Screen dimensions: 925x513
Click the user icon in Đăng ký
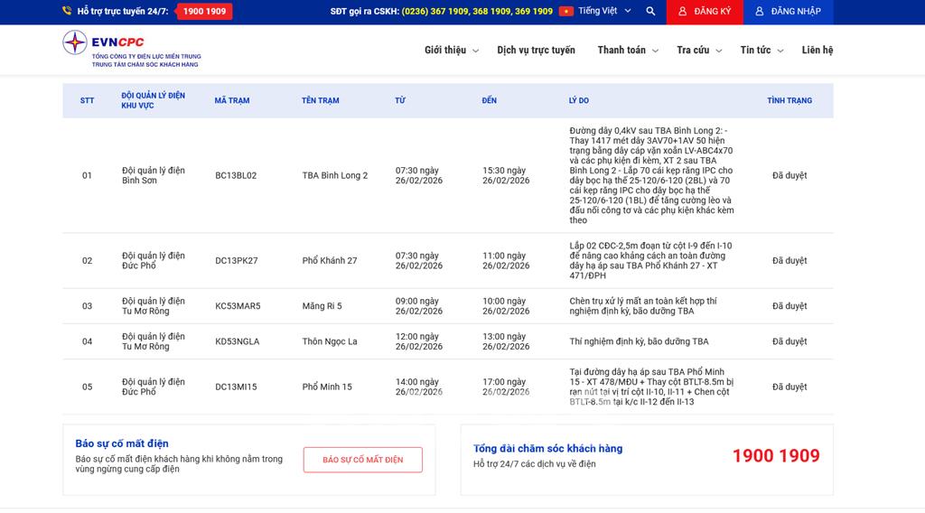[x=682, y=12]
